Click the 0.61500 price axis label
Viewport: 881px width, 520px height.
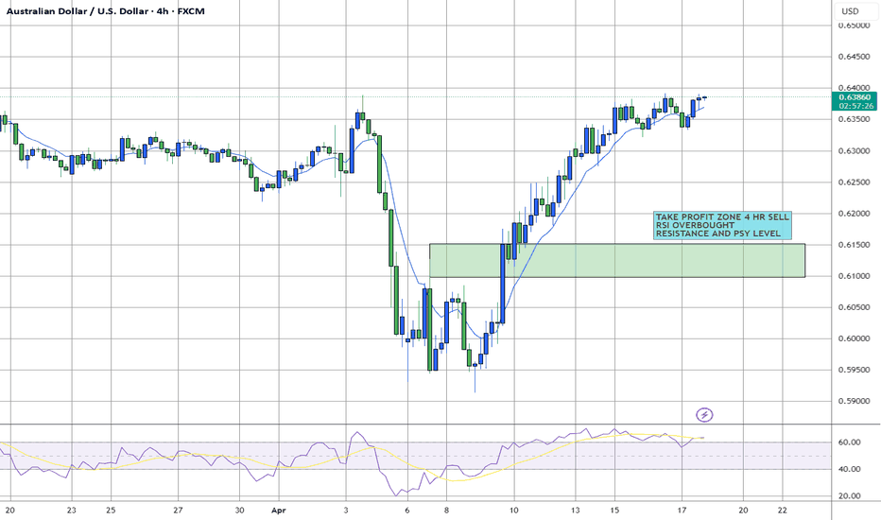click(854, 245)
